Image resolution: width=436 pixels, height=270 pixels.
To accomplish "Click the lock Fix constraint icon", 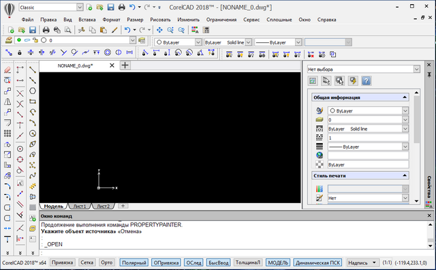I will point(20,52).
